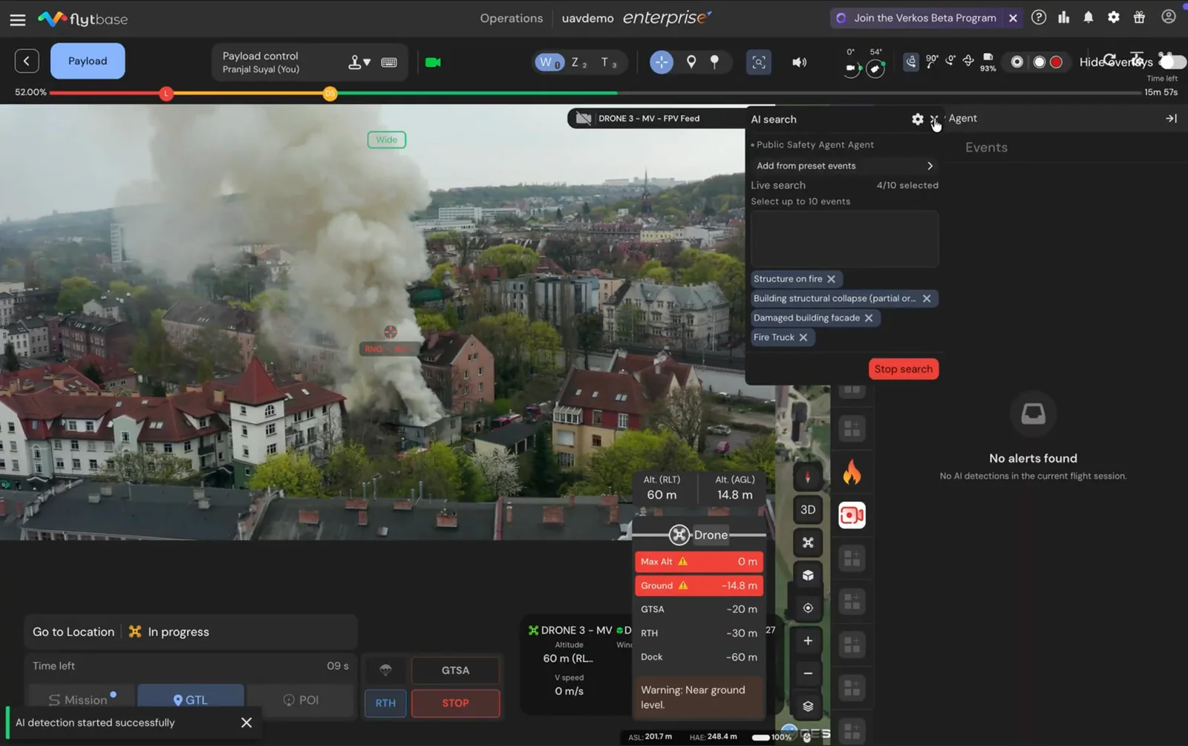Open the top bar settings gear
This screenshot has height=746, width=1188.
point(1114,17)
